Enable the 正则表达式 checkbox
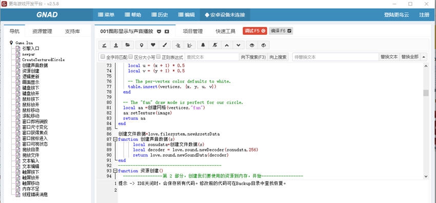The width and height of the screenshot is (436, 203). 158,57
